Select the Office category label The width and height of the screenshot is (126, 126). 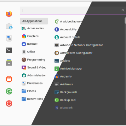click(31, 52)
